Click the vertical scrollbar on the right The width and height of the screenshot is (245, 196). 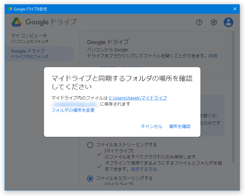tap(233, 97)
